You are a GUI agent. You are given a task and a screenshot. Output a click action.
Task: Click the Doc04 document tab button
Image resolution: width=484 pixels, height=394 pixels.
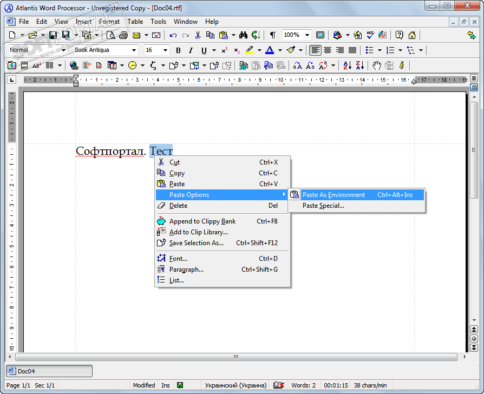tap(49, 371)
